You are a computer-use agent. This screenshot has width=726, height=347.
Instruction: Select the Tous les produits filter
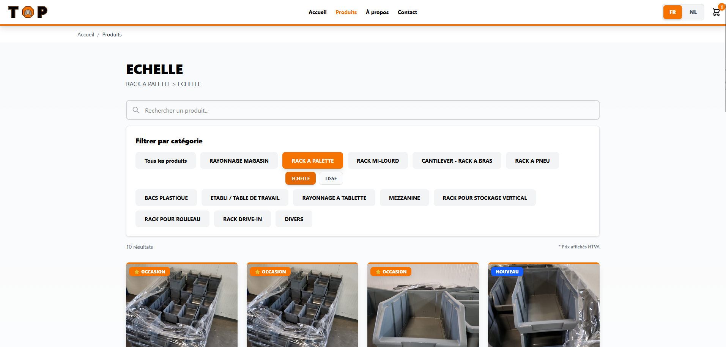pos(165,160)
